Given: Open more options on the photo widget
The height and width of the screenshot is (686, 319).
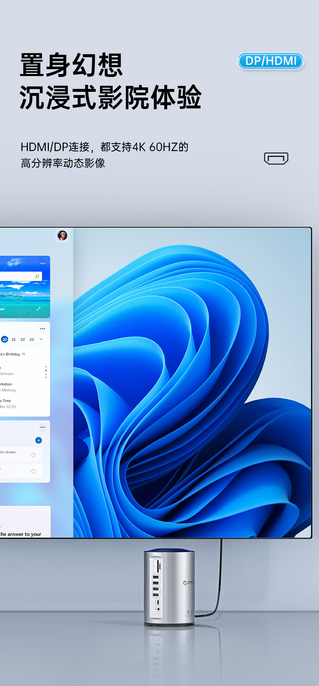Looking at the screenshot, I should [x=43, y=263].
